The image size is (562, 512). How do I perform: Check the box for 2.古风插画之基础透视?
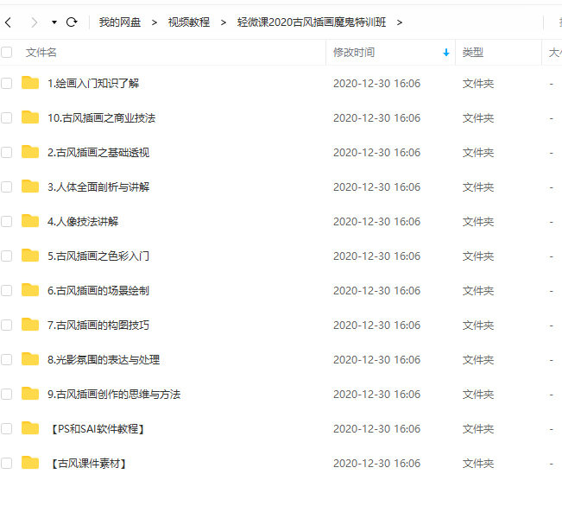pos(6,152)
